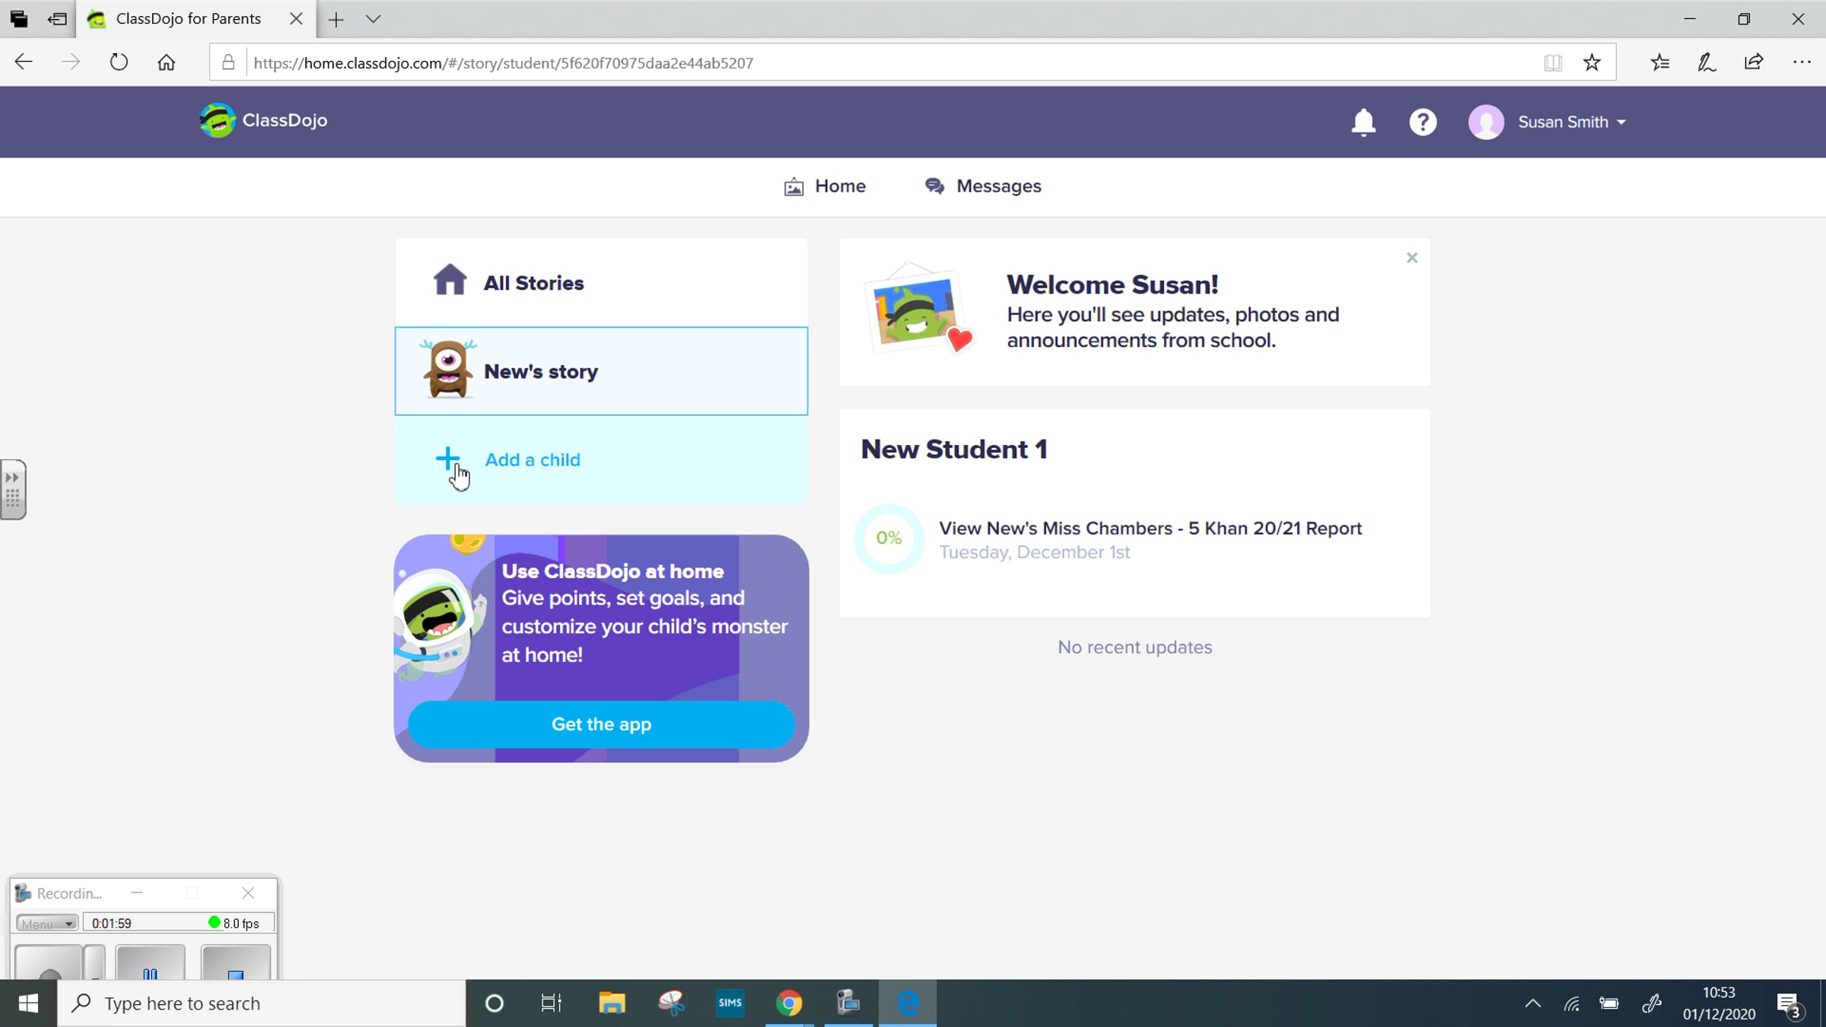Open the browser home page
1826x1027 pixels.
click(x=166, y=62)
